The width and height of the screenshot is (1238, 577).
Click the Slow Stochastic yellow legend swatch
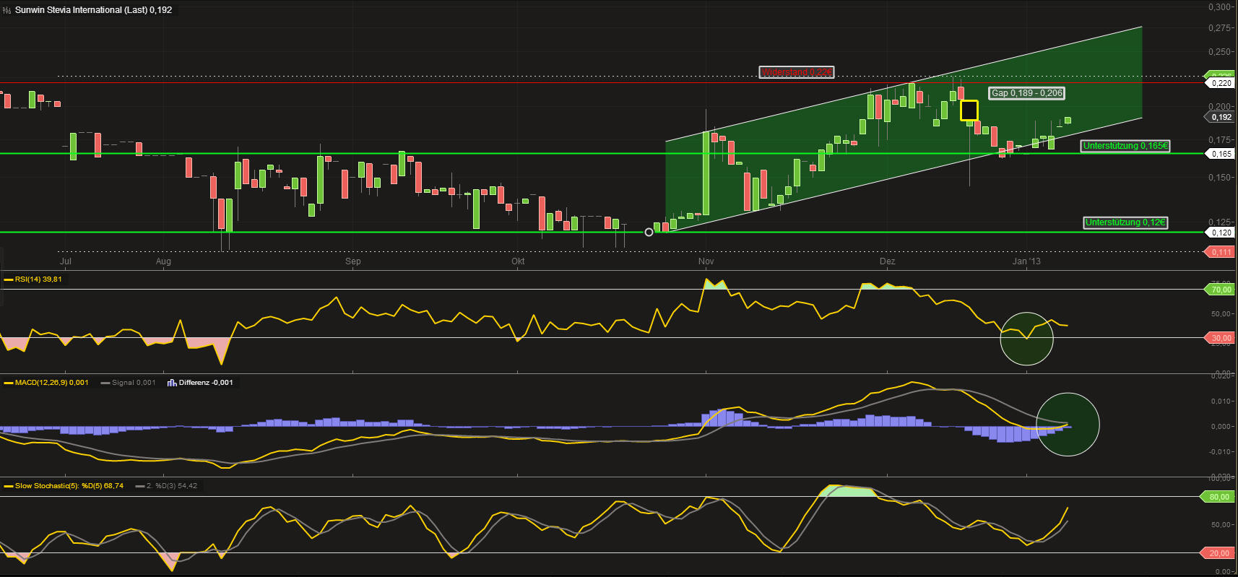pos(9,486)
